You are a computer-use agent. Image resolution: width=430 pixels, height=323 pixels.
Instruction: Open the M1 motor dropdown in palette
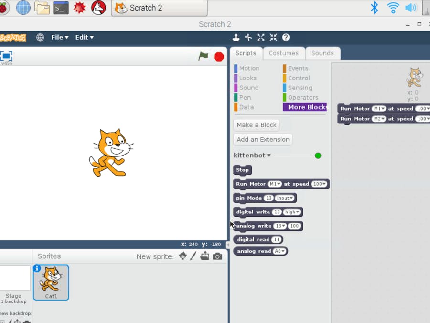click(x=274, y=184)
